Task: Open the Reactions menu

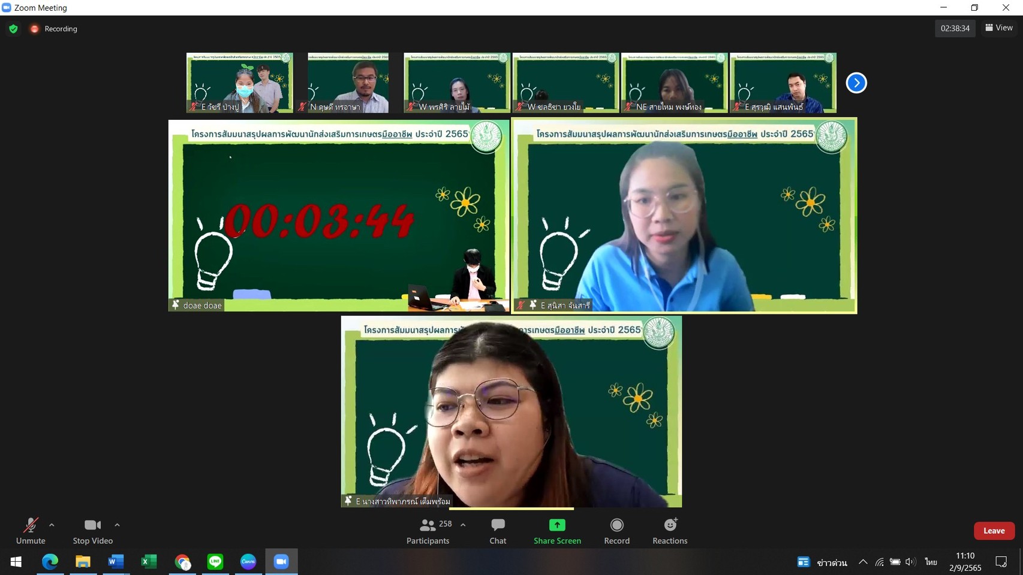Action: coord(670,531)
